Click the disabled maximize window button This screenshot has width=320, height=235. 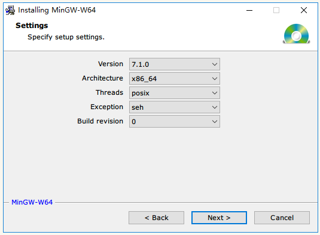[276, 10]
